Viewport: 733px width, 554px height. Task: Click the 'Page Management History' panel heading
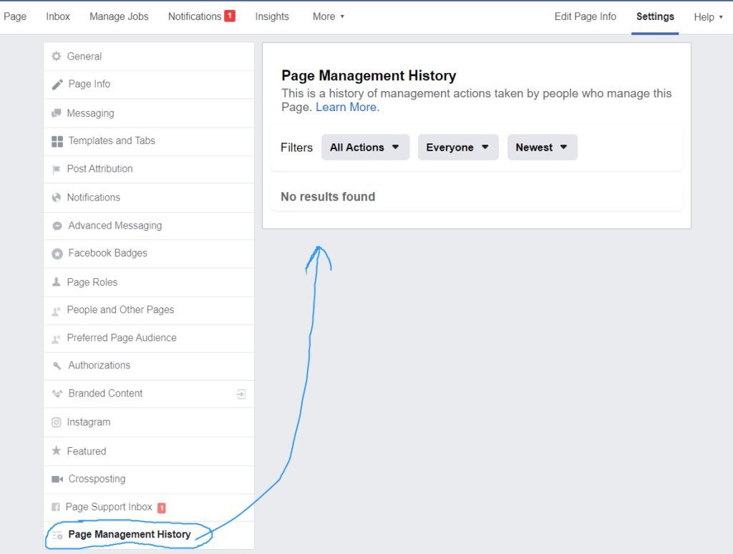[x=369, y=76]
